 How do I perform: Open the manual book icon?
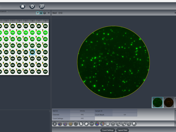click(42, 6)
